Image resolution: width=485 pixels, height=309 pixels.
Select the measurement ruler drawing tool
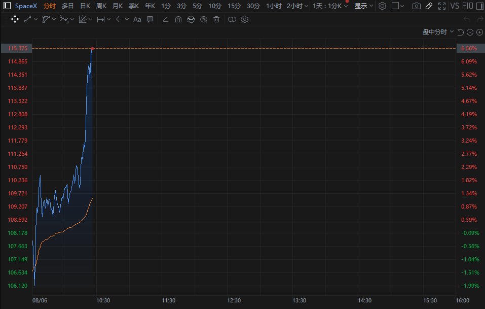point(82,19)
